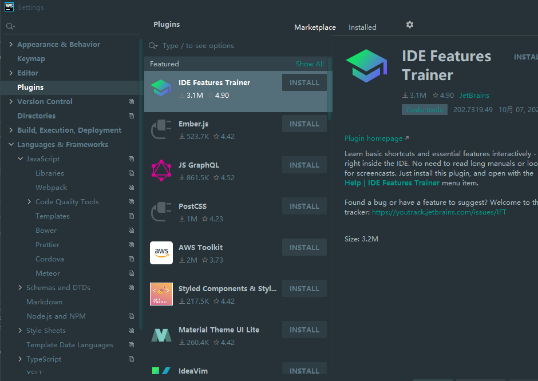
Task: Expand Code Quality Tools node
Action: [x=29, y=201]
